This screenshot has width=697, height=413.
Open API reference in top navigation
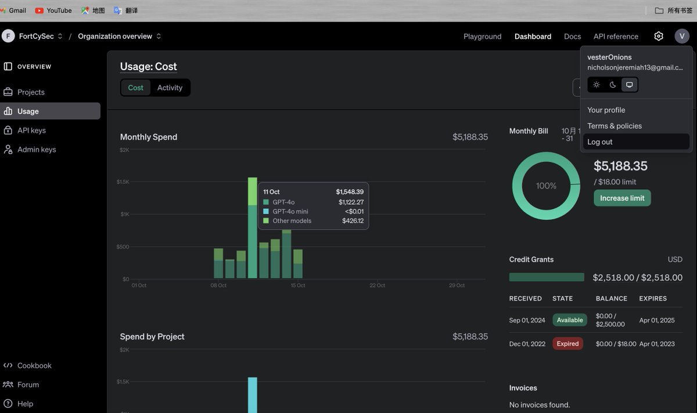click(616, 37)
